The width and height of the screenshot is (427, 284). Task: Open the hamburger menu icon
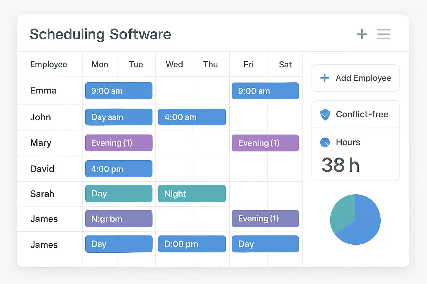(x=384, y=34)
